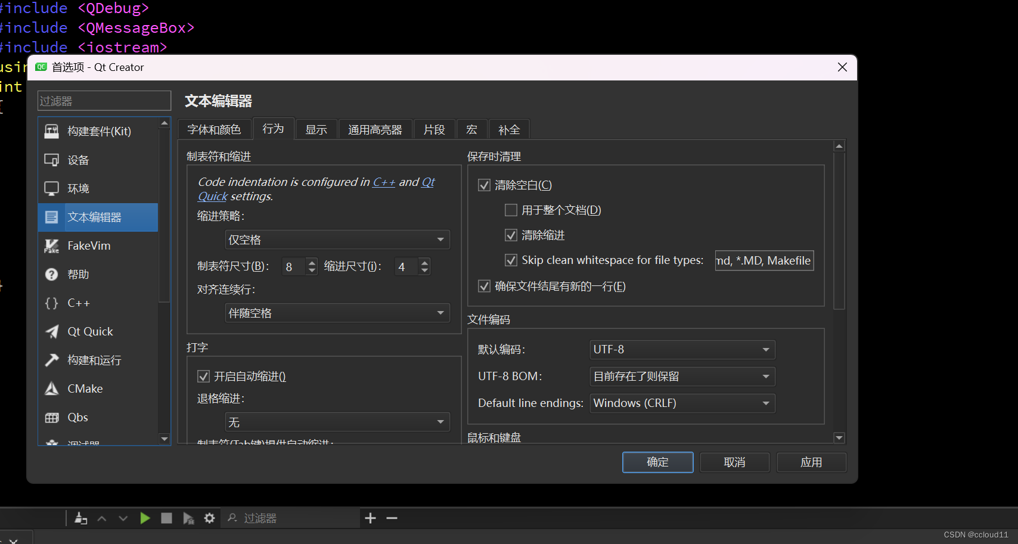This screenshot has width=1018, height=544.
Task: Go to previous item with up chevron
Action: click(102, 518)
